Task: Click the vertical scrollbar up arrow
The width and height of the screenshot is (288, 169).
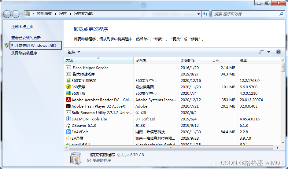Action: [283, 60]
